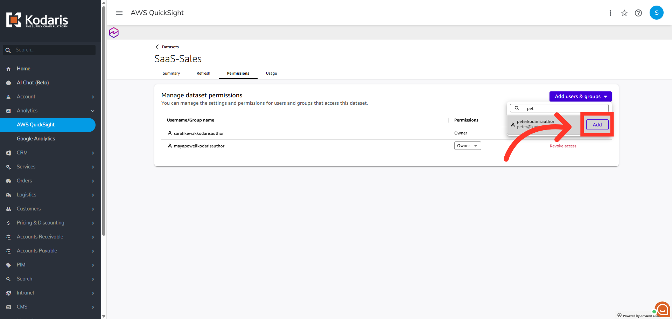Expand the Customers menu chevron

point(93,209)
